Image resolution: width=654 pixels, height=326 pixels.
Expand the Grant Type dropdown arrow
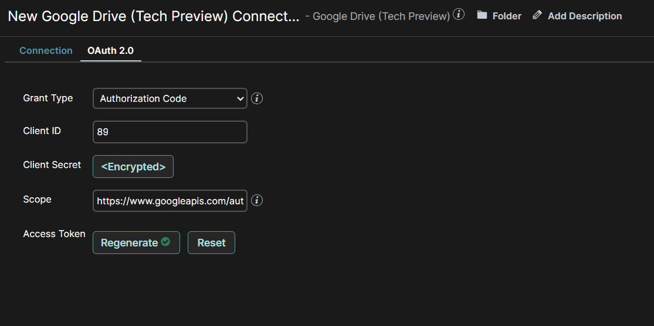(240, 99)
